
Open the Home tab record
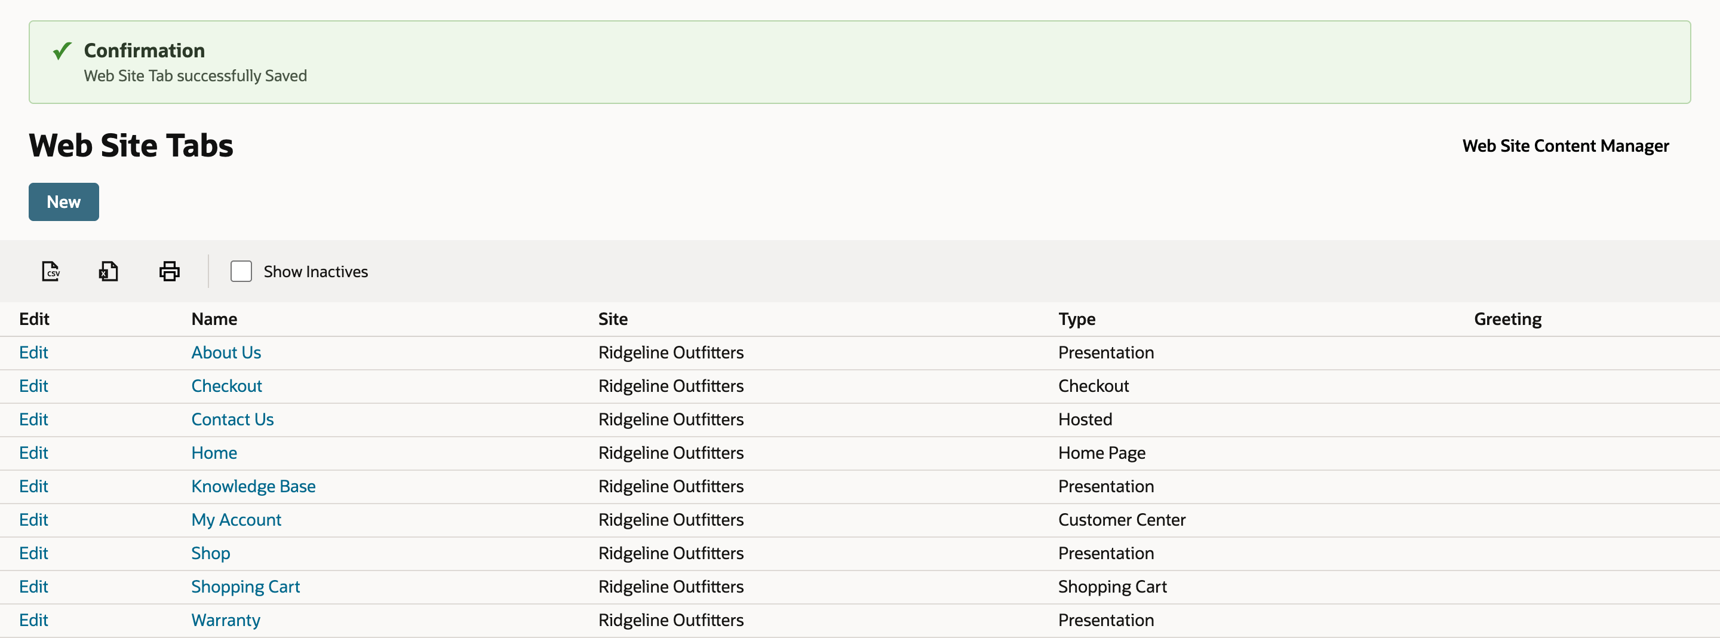point(214,452)
